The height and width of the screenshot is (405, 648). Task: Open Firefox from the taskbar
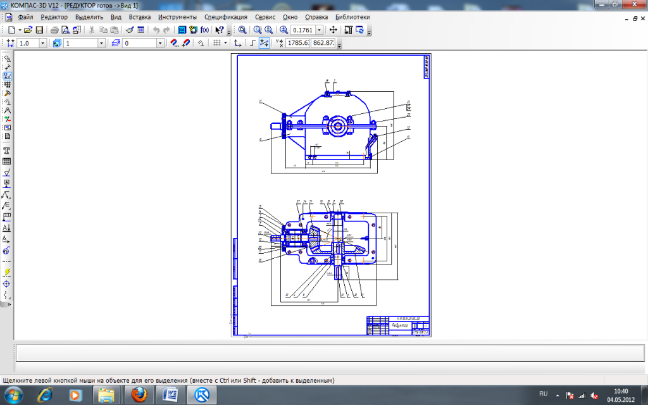139,395
